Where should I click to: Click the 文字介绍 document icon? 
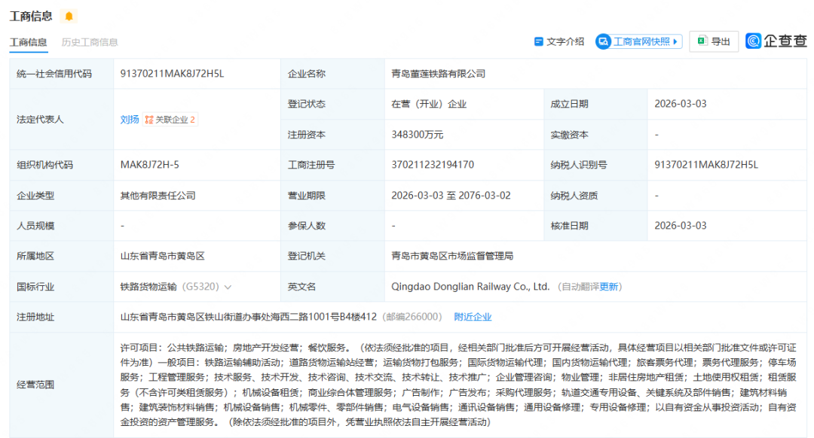click(x=538, y=41)
